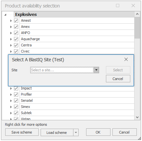This screenshot has height=141, width=142.
Task: Click the scrollbar up arrow
Action: coord(137,14)
